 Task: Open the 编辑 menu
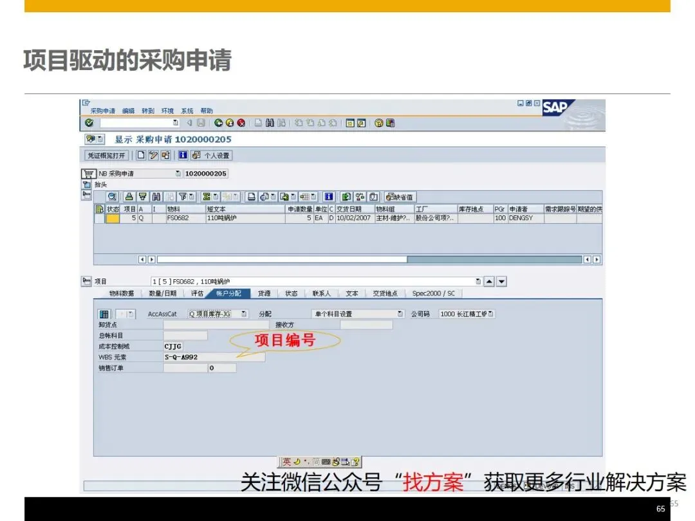[128, 111]
